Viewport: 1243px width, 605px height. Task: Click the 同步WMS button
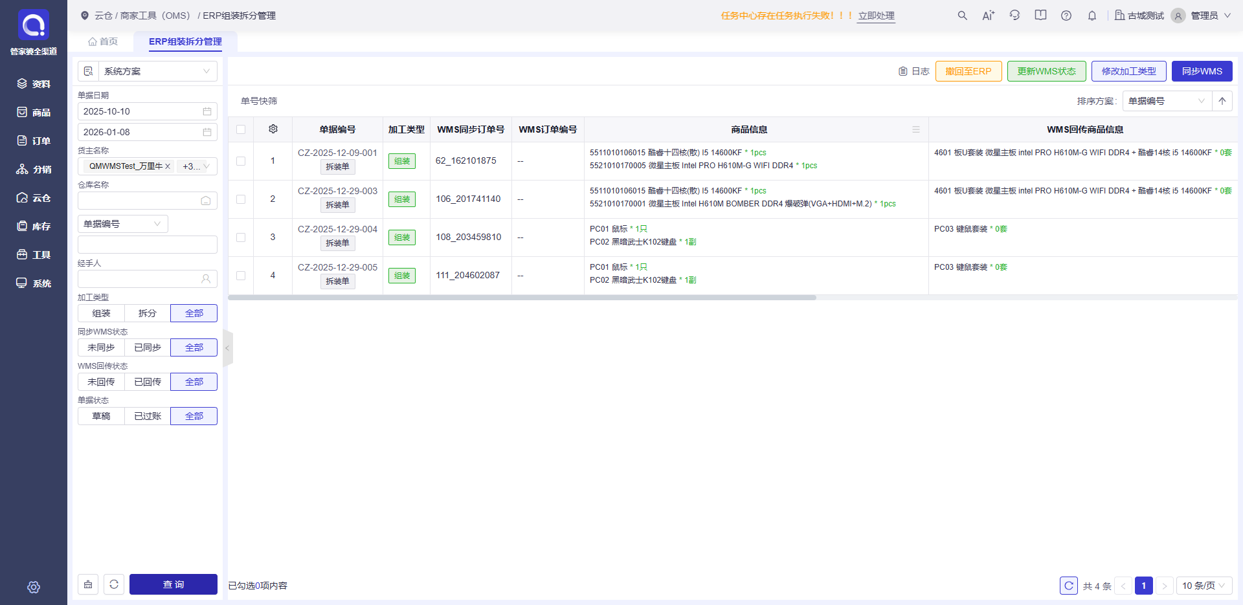coord(1202,71)
